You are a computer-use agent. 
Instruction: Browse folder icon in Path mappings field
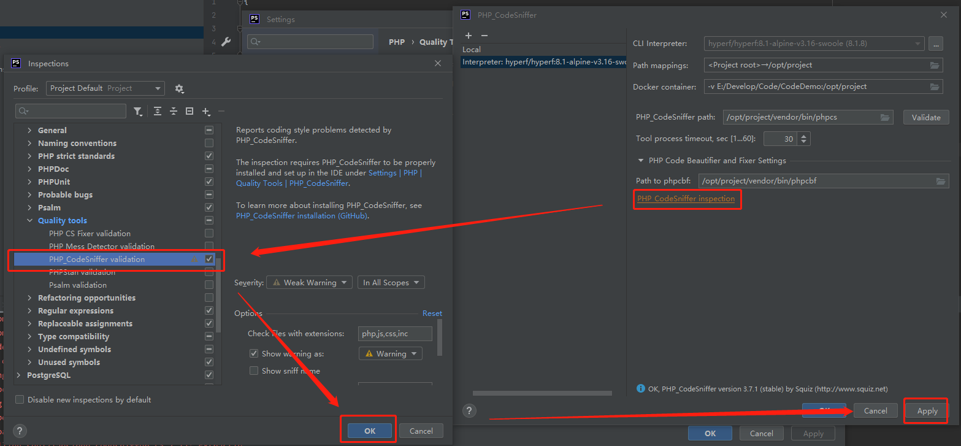click(935, 65)
